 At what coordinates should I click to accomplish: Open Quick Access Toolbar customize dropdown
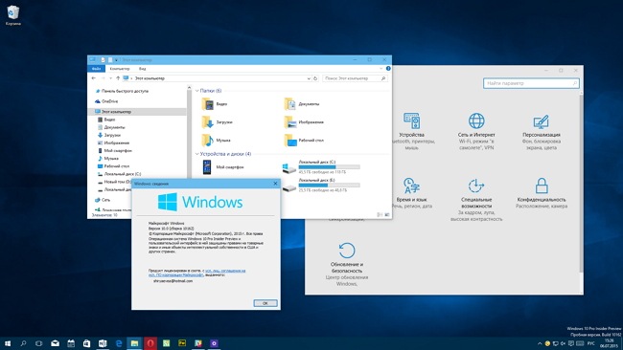[116, 60]
